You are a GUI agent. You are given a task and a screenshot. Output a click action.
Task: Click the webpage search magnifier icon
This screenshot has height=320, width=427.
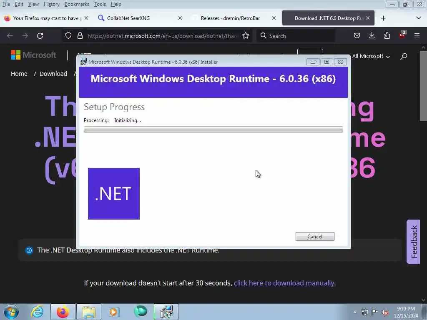coord(404,56)
